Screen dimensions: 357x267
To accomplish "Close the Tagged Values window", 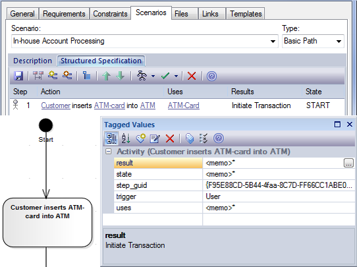I will click(x=350, y=125).
